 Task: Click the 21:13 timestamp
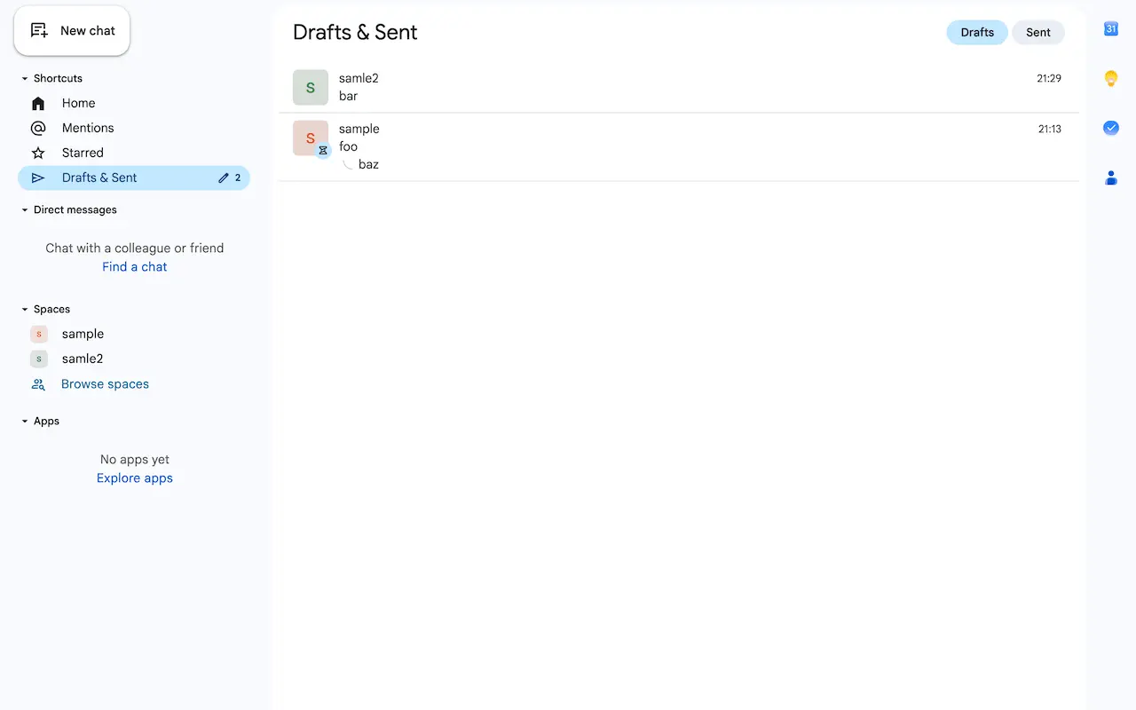tap(1050, 129)
